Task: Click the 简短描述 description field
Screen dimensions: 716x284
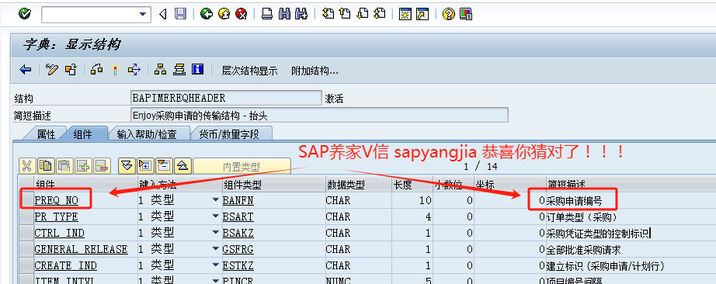Action: pyautogui.click(x=319, y=115)
